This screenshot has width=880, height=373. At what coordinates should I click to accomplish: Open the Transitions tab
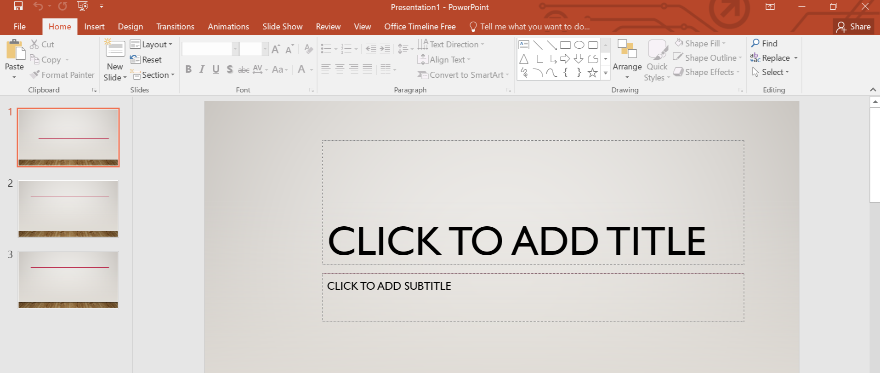(175, 27)
